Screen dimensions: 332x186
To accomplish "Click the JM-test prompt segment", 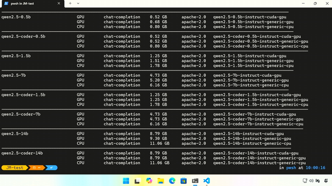I will click(x=15, y=168).
